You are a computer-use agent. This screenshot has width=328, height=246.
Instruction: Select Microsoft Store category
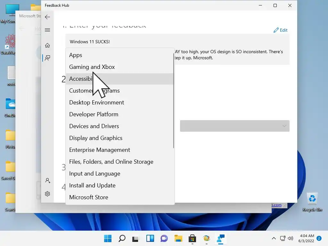point(120,197)
